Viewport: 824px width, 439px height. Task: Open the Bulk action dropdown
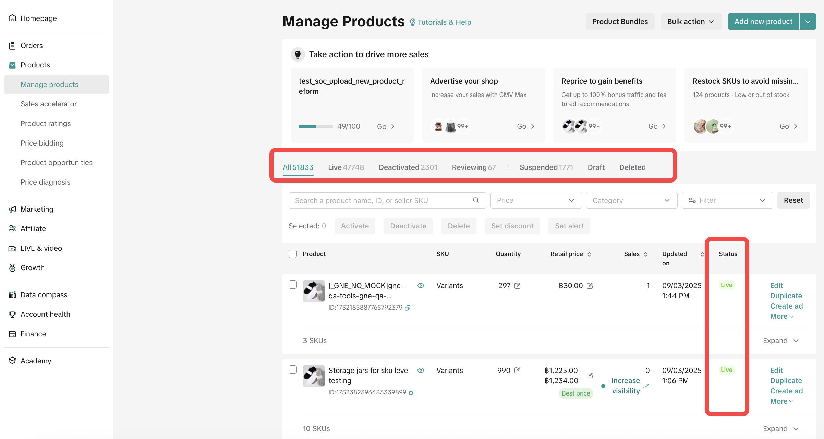691,22
